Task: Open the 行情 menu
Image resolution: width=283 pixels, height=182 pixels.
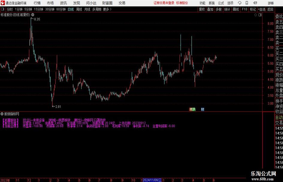Action: point(37,3)
